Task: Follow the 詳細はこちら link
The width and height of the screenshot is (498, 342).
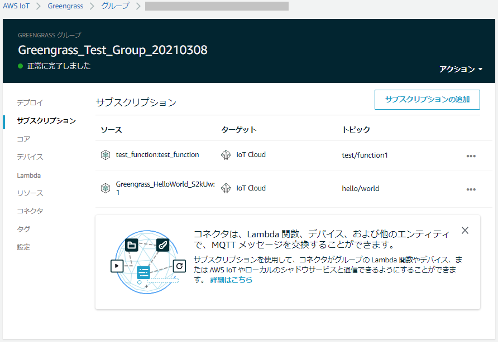Action: pos(231,280)
